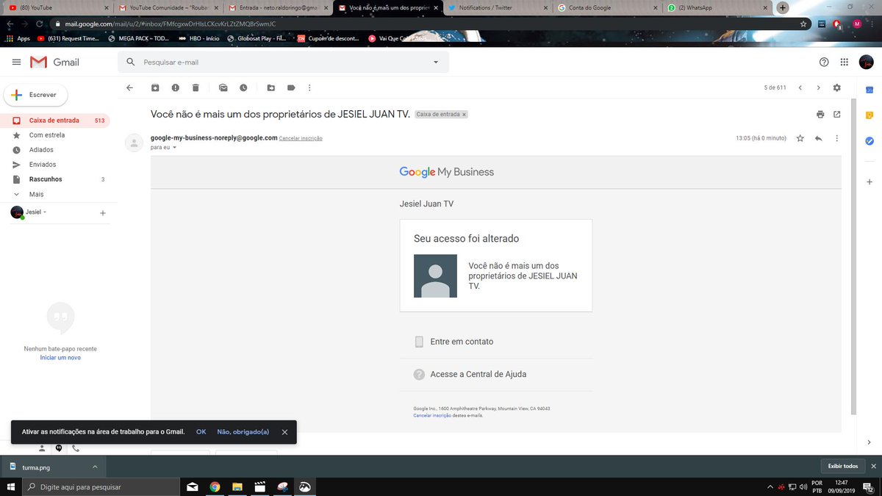The height and width of the screenshot is (496, 882).
Task: Star this message from google-my-business-noreply
Action: pyautogui.click(x=800, y=138)
